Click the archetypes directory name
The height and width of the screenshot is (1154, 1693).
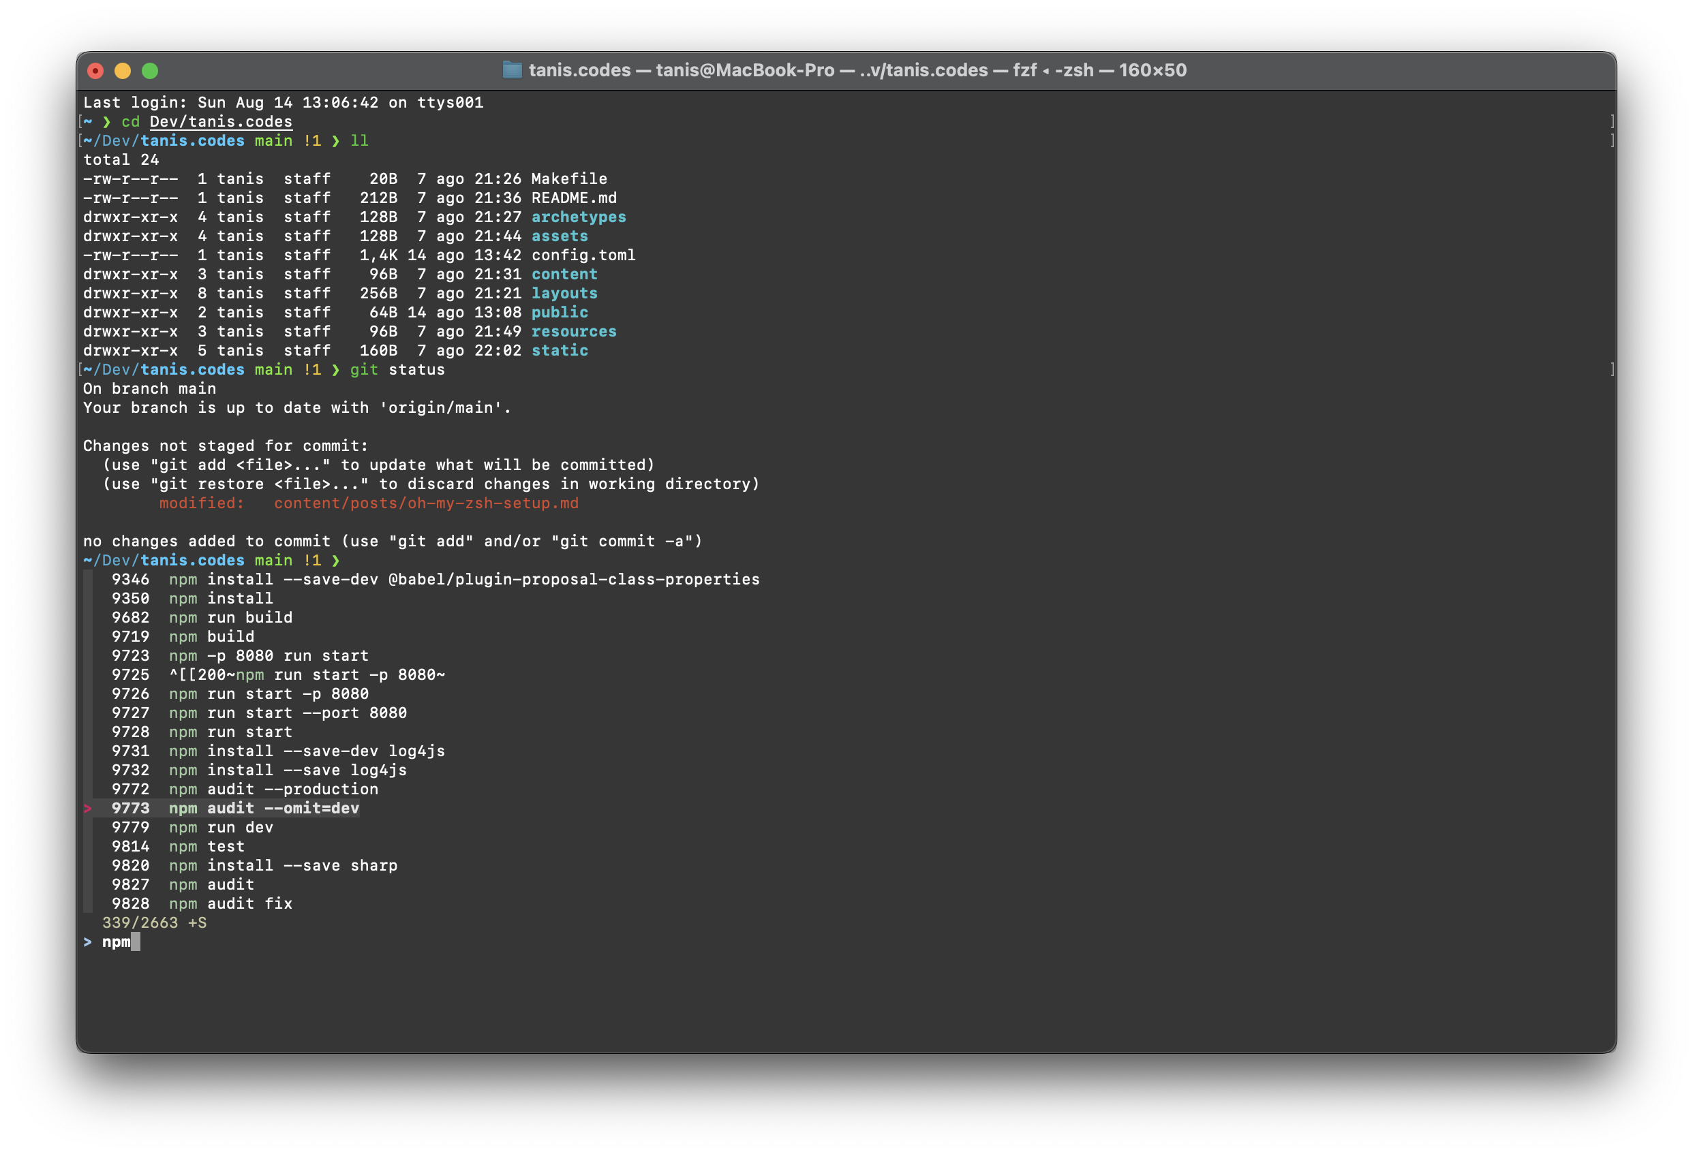(579, 216)
